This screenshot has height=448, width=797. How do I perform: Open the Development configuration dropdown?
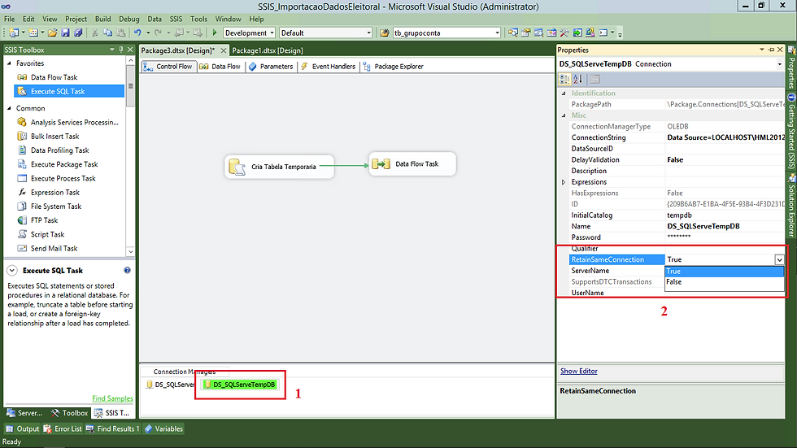click(x=272, y=33)
